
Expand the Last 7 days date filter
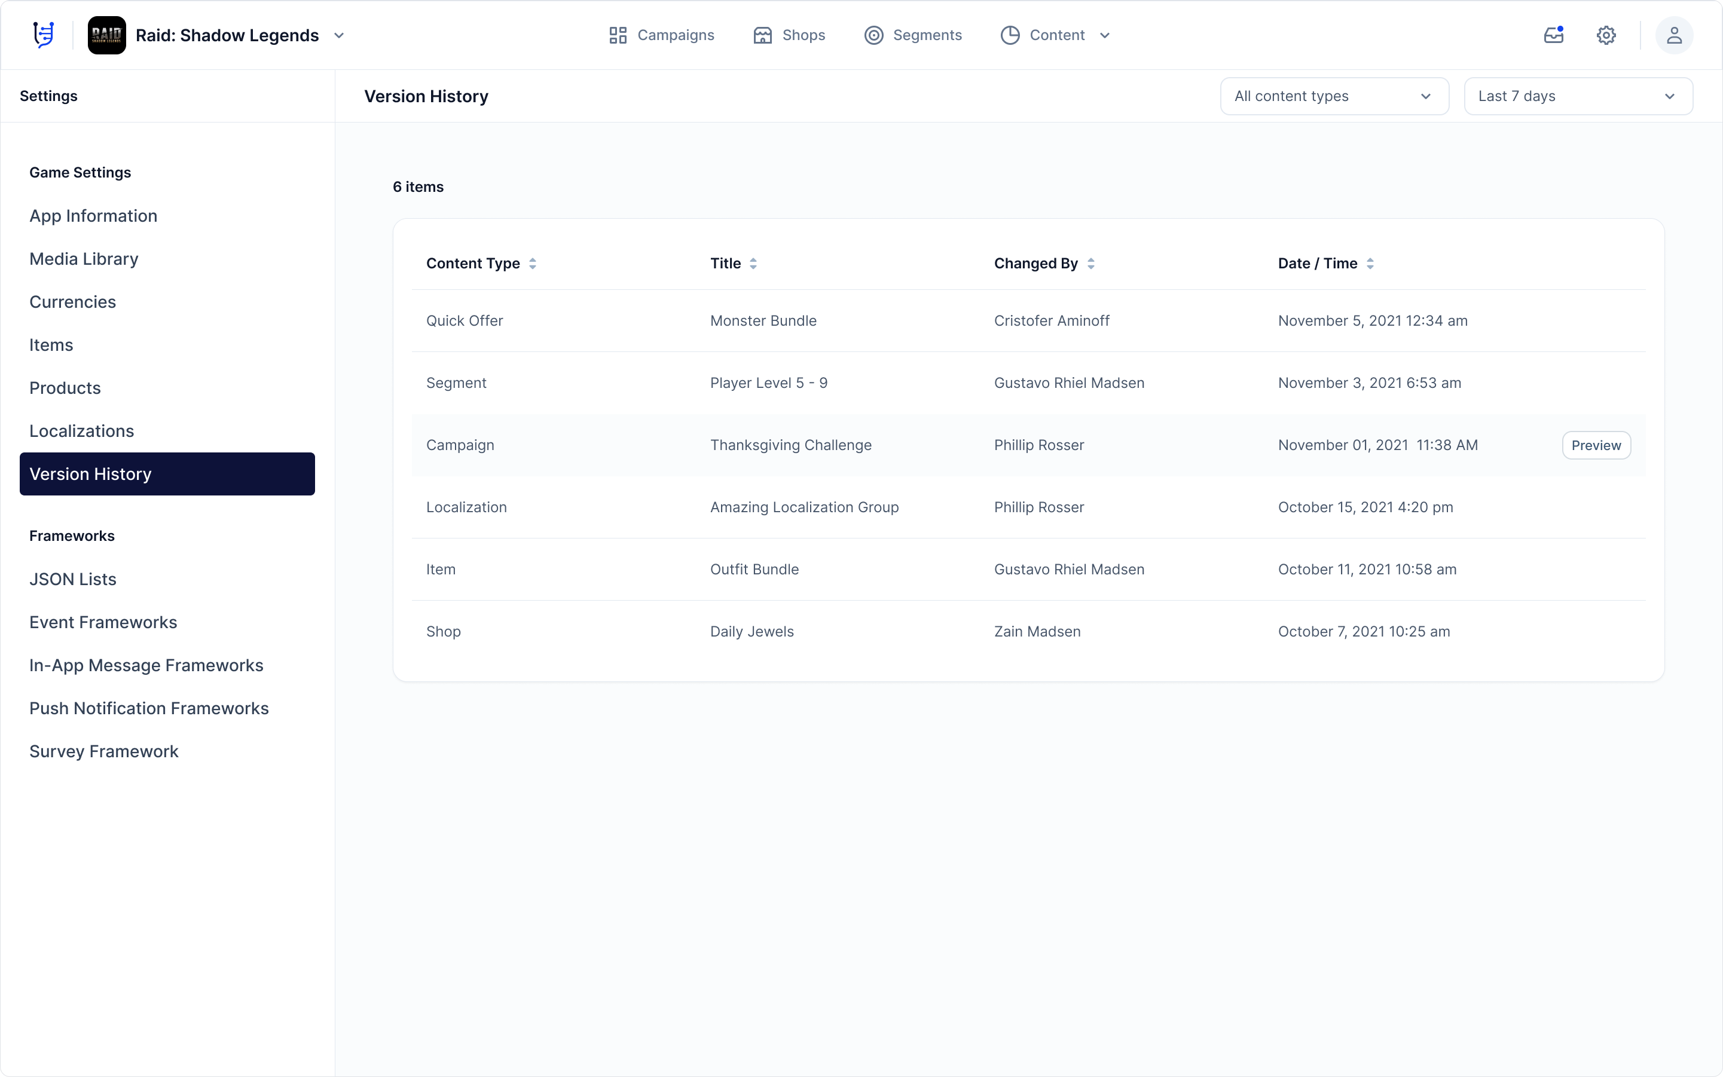pos(1577,96)
